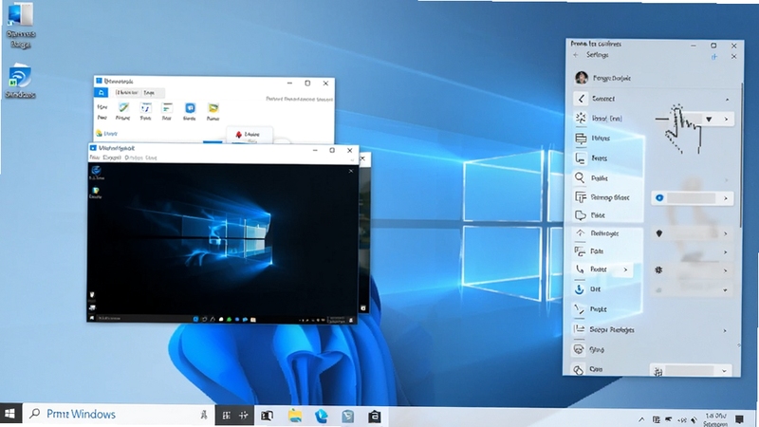Select the up-arrow icon in Settings sidebar
The image size is (759, 427).
tap(580, 232)
